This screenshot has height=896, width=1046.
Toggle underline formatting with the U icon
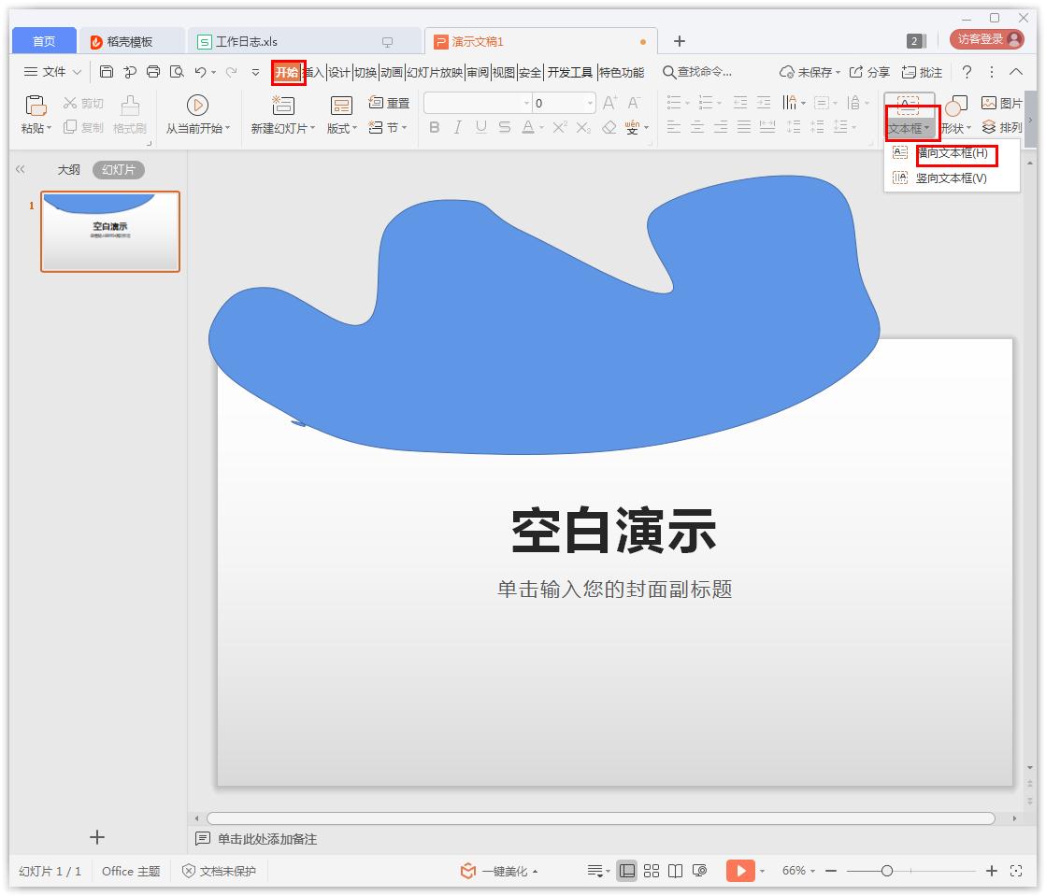(480, 128)
